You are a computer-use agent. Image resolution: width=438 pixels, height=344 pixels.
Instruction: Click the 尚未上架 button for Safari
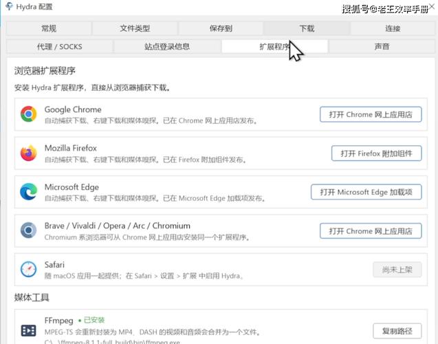coord(397,270)
